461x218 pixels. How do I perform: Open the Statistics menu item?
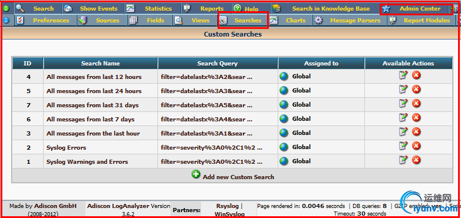[x=158, y=9]
